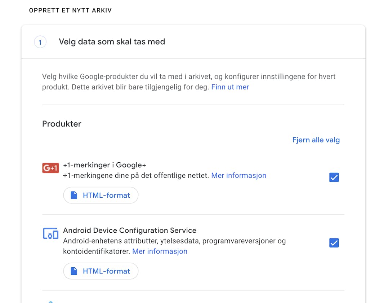This screenshot has height=303, width=379.
Task: Uncheck the +1-merkinger i Google+ checkbox
Action: 334,177
